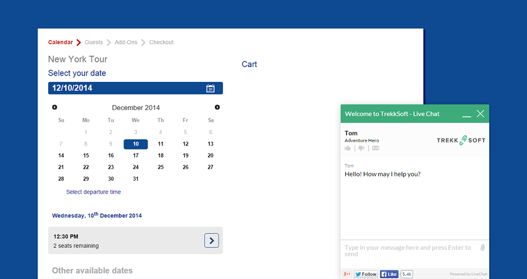Rate chat agent Tom with thumbs up
This screenshot has height=279, width=527.
[348, 148]
